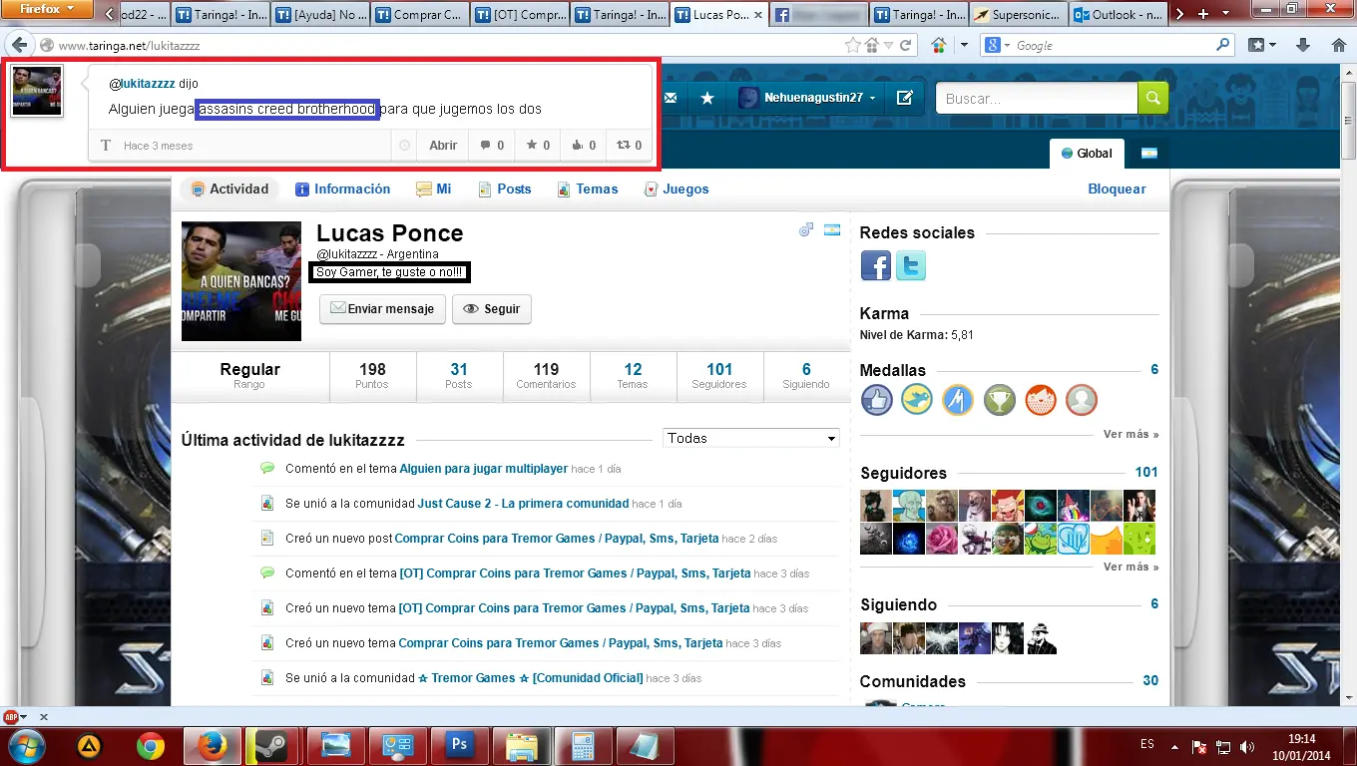This screenshot has width=1357, height=766.
Task: Select the Global filter tab
Action: point(1087,154)
